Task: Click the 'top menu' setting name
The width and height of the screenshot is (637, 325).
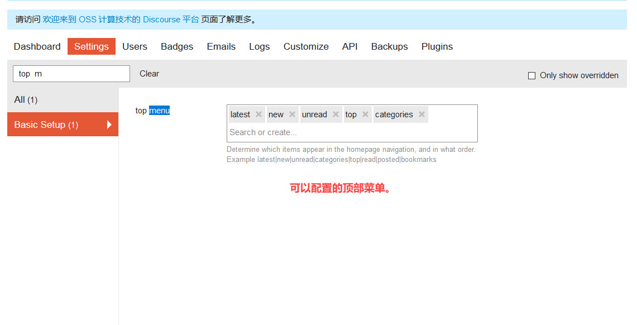Action: [x=152, y=111]
